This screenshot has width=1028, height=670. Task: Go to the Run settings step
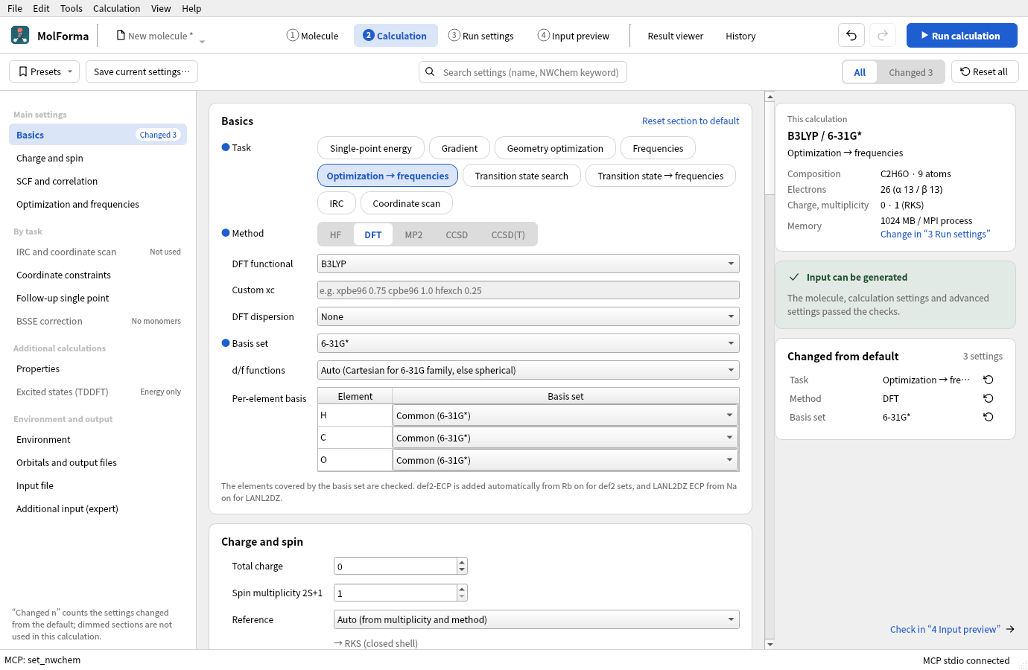tap(480, 36)
